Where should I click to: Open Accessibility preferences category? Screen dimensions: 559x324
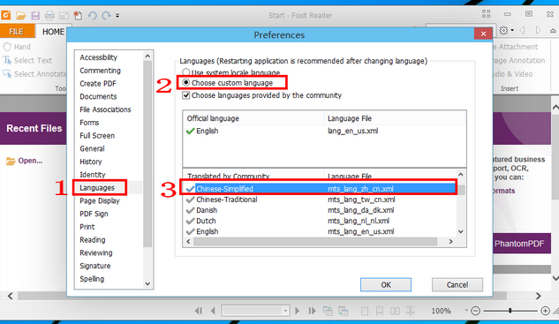[98, 57]
